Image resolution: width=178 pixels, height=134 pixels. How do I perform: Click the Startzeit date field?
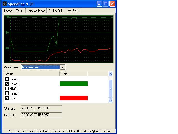41,108
